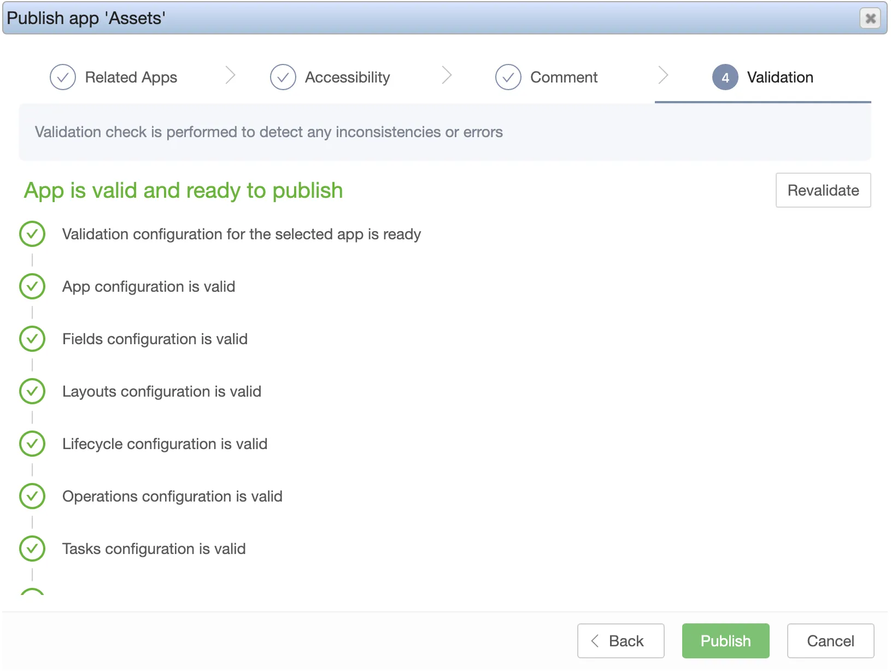Click the Comment step checkmark icon
The width and height of the screenshot is (891, 672).
point(508,78)
